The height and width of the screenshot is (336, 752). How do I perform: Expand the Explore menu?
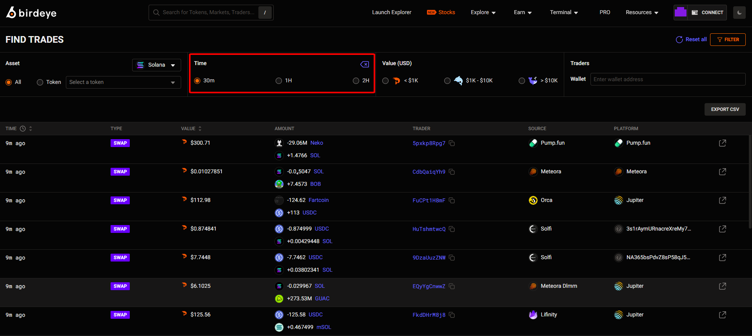483,13
